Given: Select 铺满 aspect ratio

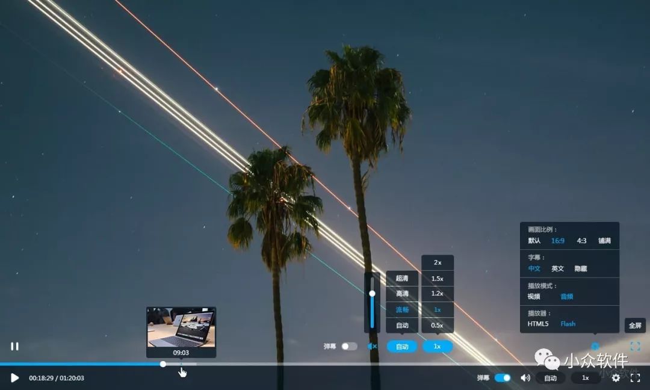Looking at the screenshot, I should [604, 240].
